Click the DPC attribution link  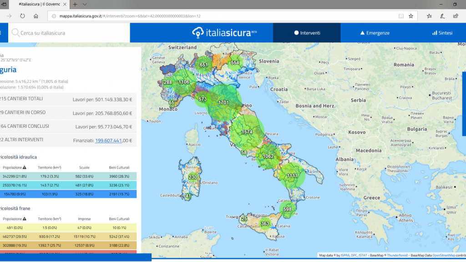coord(354,255)
